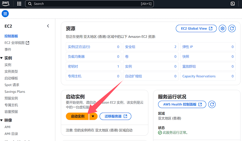Open EC2 全球视图 sidebar link
242x141 pixels.
[17, 43]
